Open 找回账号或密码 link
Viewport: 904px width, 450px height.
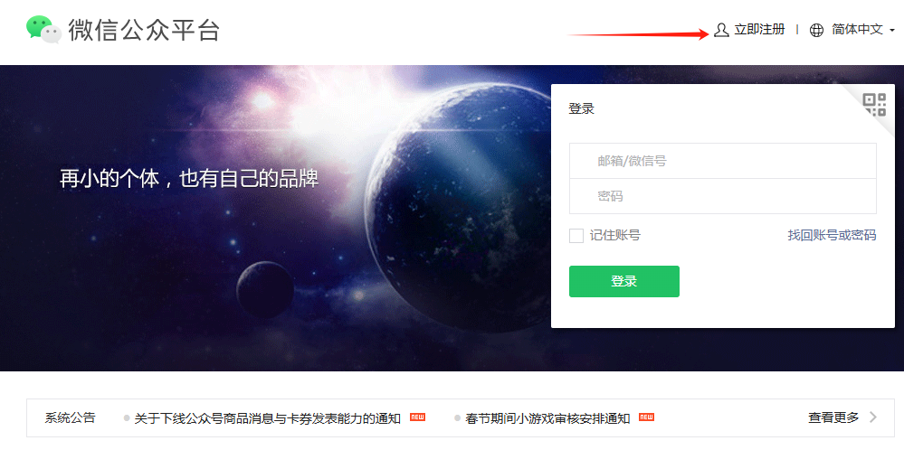[x=832, y=235]
